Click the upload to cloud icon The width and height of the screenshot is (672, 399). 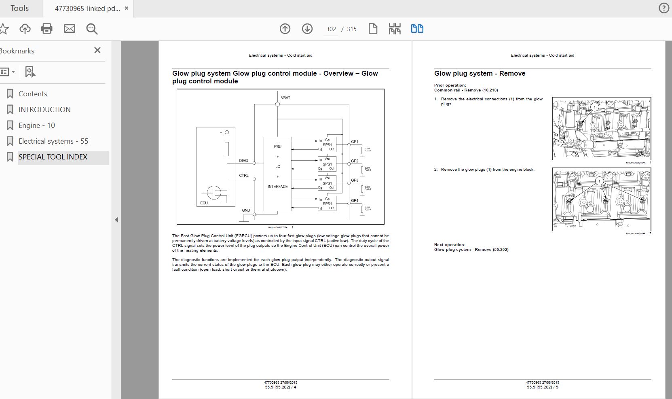tap(25, 29)
